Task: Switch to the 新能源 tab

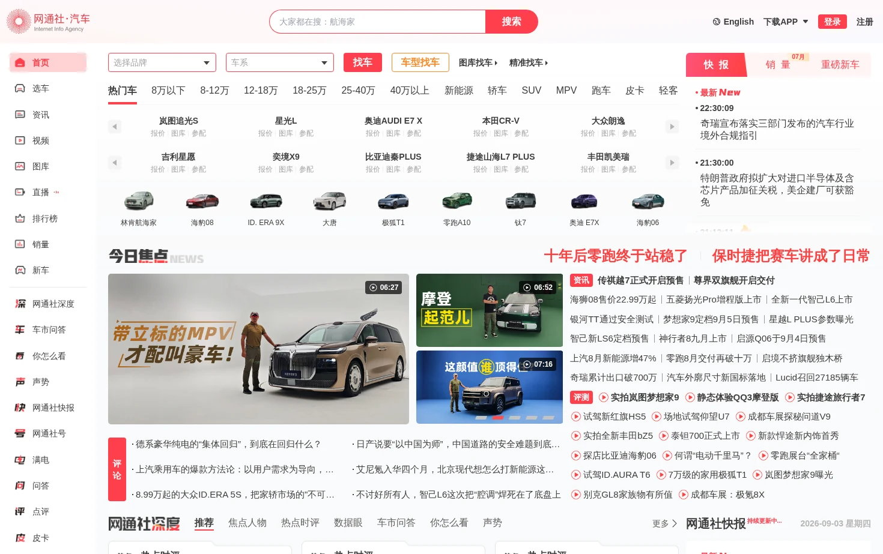Action: click(x=459, y=91)
